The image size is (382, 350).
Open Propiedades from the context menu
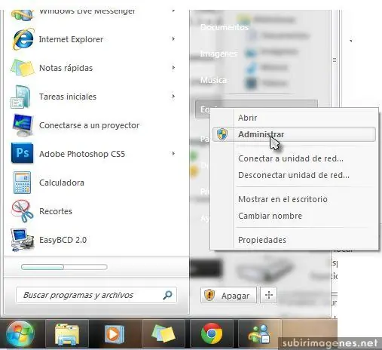pyautogui.click(x=294, y=240)
